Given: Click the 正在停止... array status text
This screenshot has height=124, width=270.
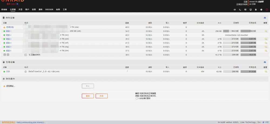Looking at the screenshot, I should click(11, 86).
